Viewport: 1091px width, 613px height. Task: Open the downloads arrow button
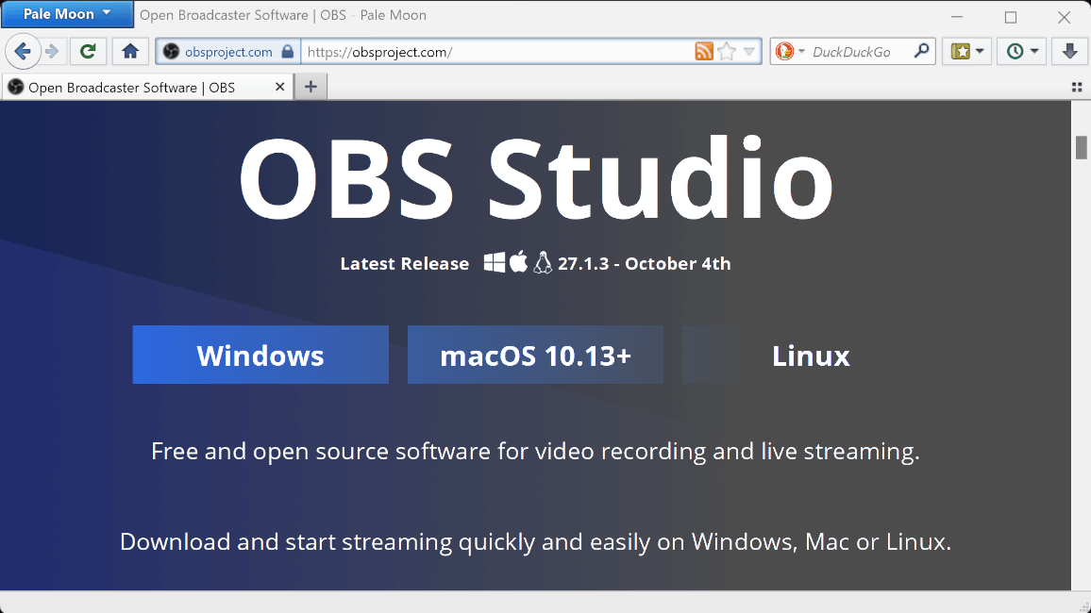tap(1069, 51)
